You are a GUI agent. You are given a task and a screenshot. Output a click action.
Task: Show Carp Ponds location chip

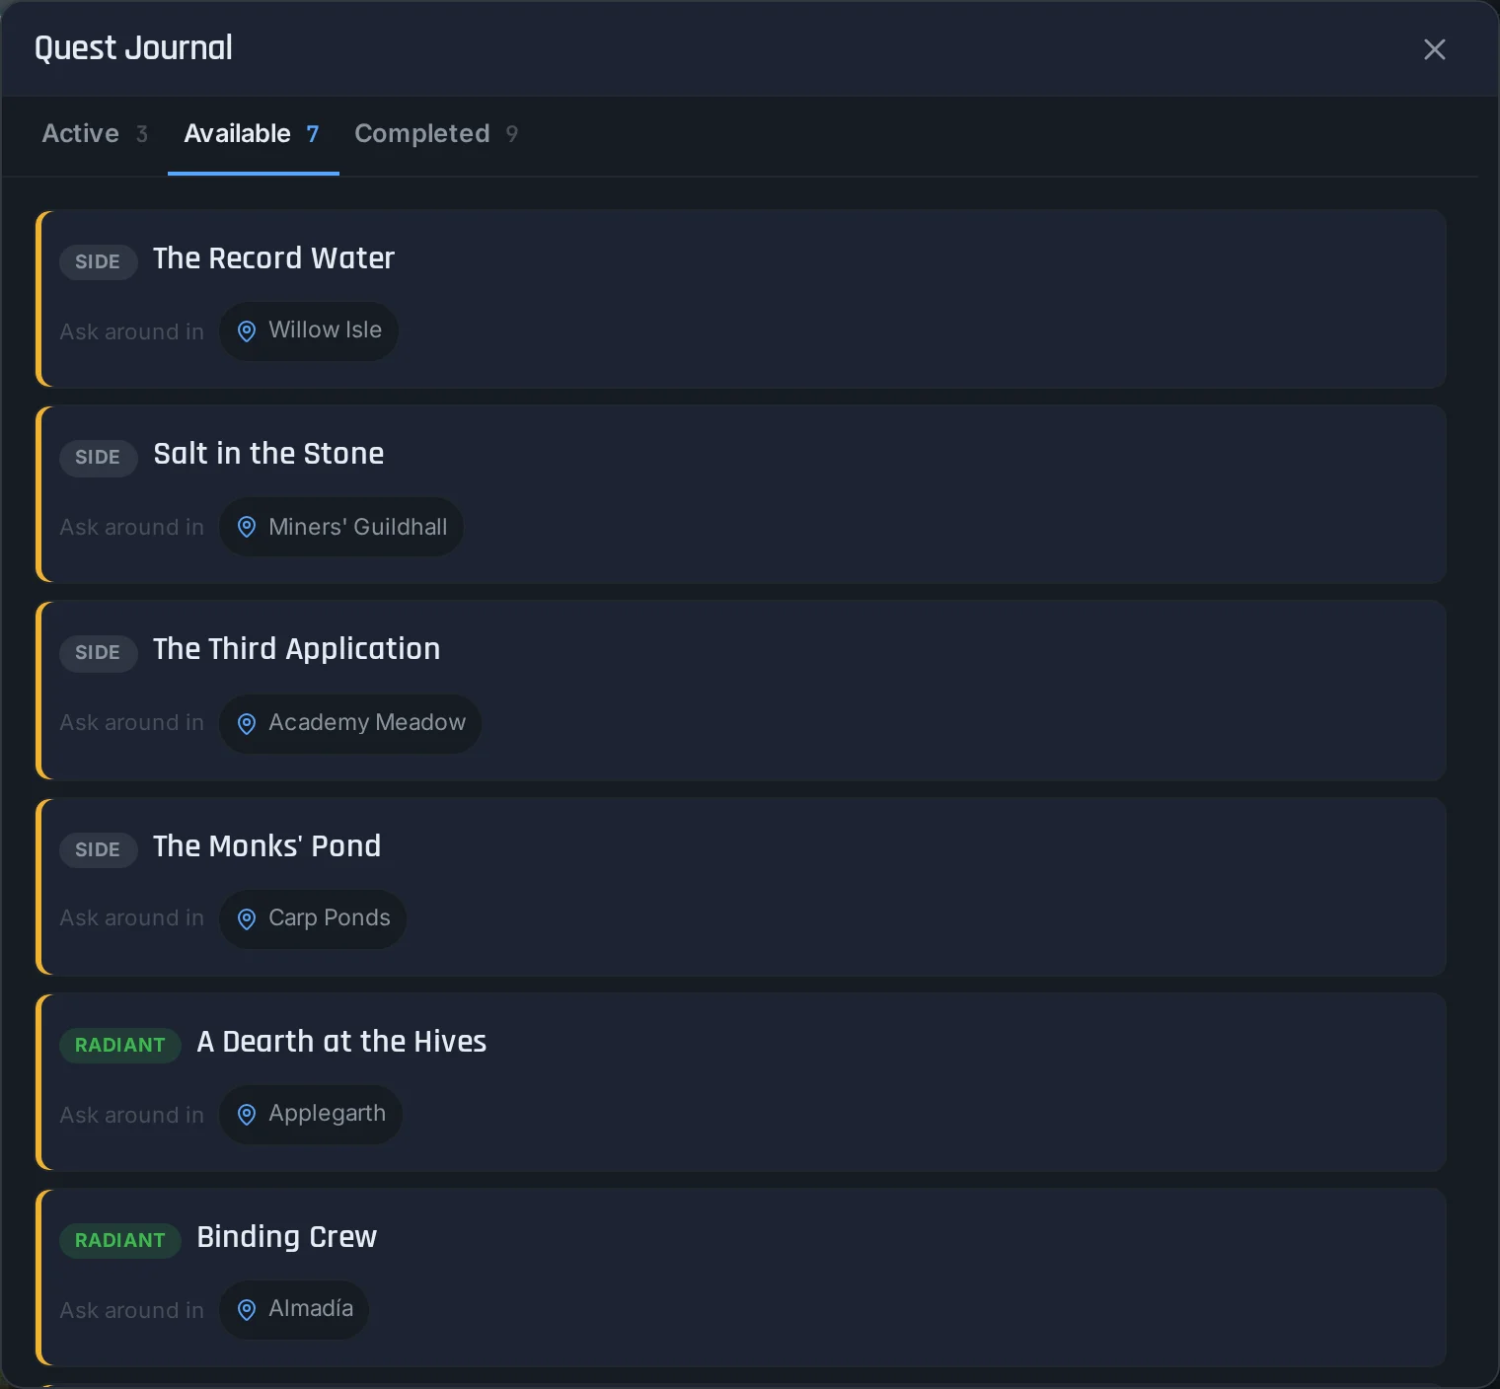[x=313, y=918]
